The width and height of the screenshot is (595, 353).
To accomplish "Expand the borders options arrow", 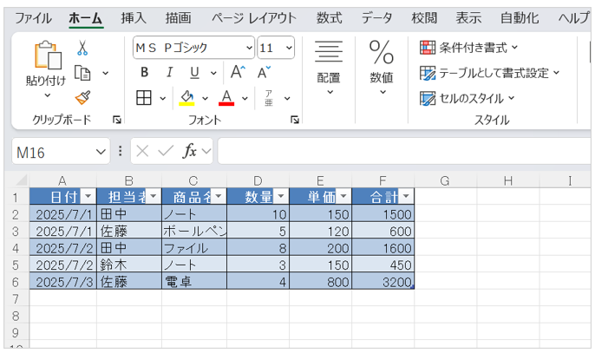I will (163, 99).
